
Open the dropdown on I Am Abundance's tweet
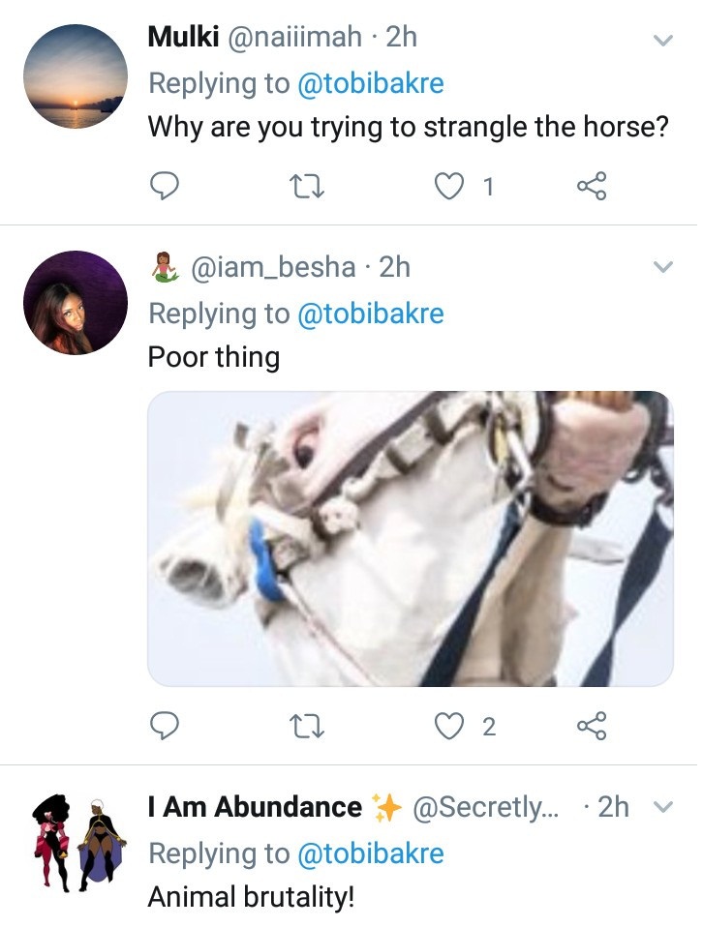tap(663, 807)
